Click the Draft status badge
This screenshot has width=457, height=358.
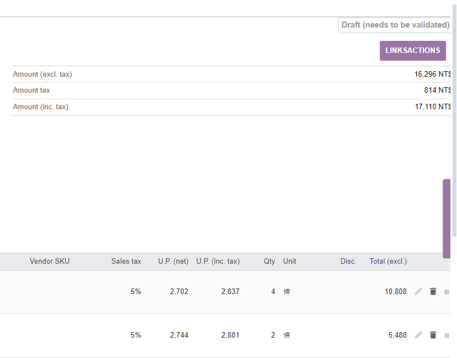[x=395, y=25]
